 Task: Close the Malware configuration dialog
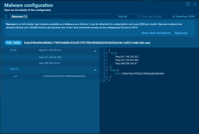click(x=195, y=4)
